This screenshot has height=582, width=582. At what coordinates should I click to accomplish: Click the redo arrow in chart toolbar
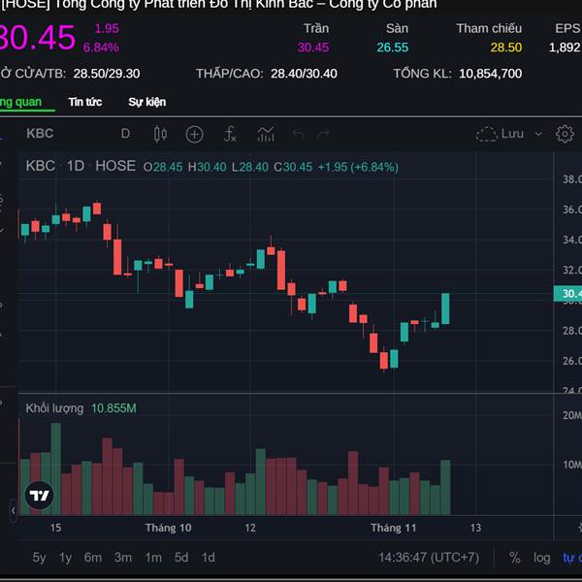click(x=323, y=134)
